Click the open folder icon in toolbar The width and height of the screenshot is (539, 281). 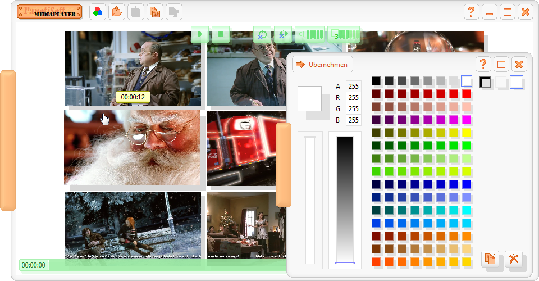click(116, 12)
